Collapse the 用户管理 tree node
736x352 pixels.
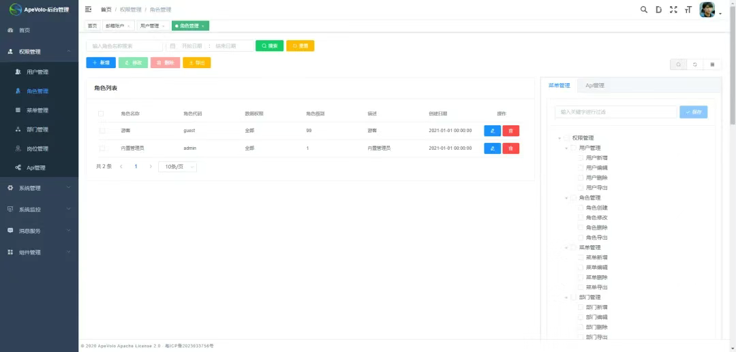566,148
